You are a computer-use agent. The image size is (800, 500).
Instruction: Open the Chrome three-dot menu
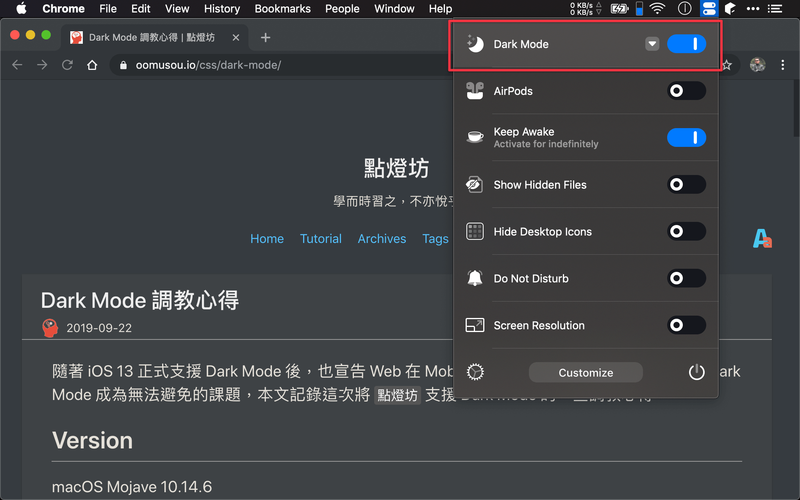pyautogui.click(x=782, y=65)
